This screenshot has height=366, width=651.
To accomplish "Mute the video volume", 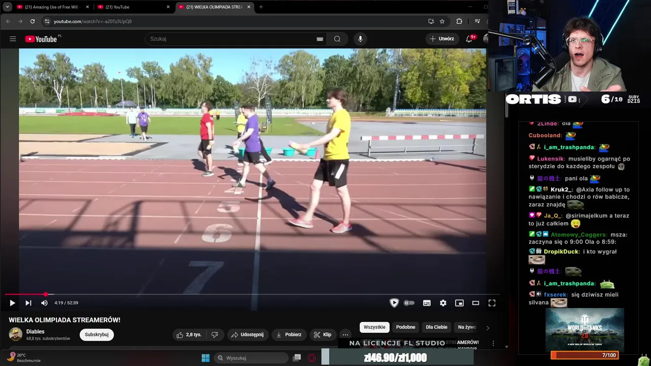I will click(x=44, y=303).
